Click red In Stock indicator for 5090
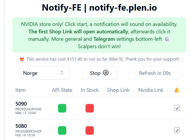Viewport: 191px width, 140px height. 90,108
